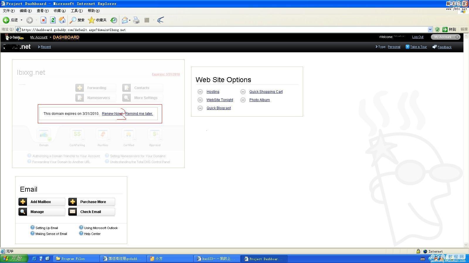Open the Photo Album link

pyautogui.click(x=260, y=100)
